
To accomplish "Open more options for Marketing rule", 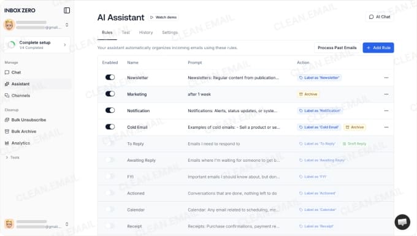I will pyautogui.click(x=386, y=94).
